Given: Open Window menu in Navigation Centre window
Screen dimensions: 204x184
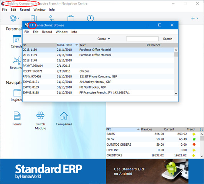Looking at the screenshot, I should tap(39, 10).
